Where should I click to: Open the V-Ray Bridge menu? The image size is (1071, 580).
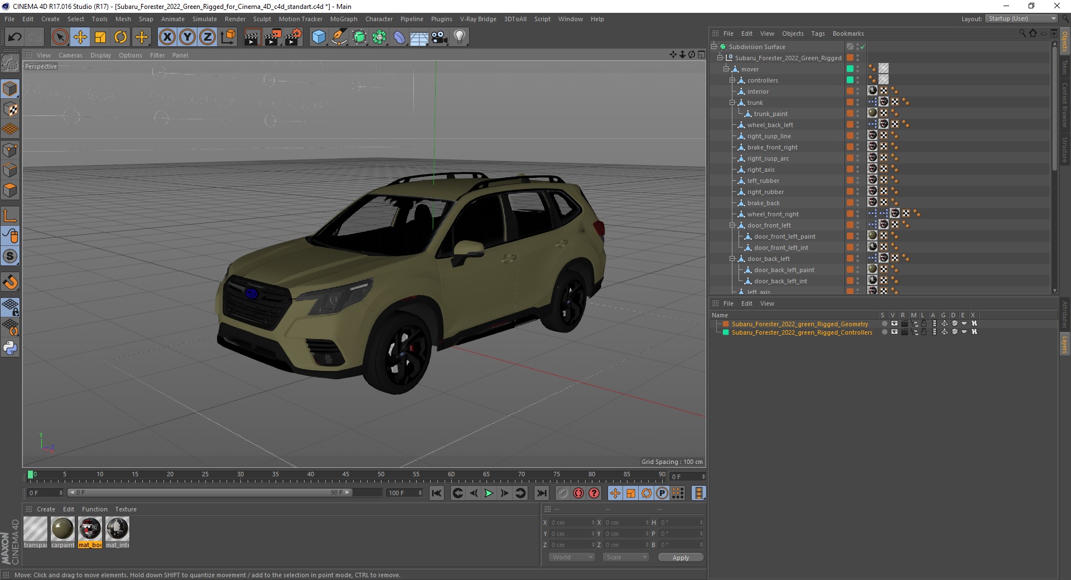tap(478, 19)
